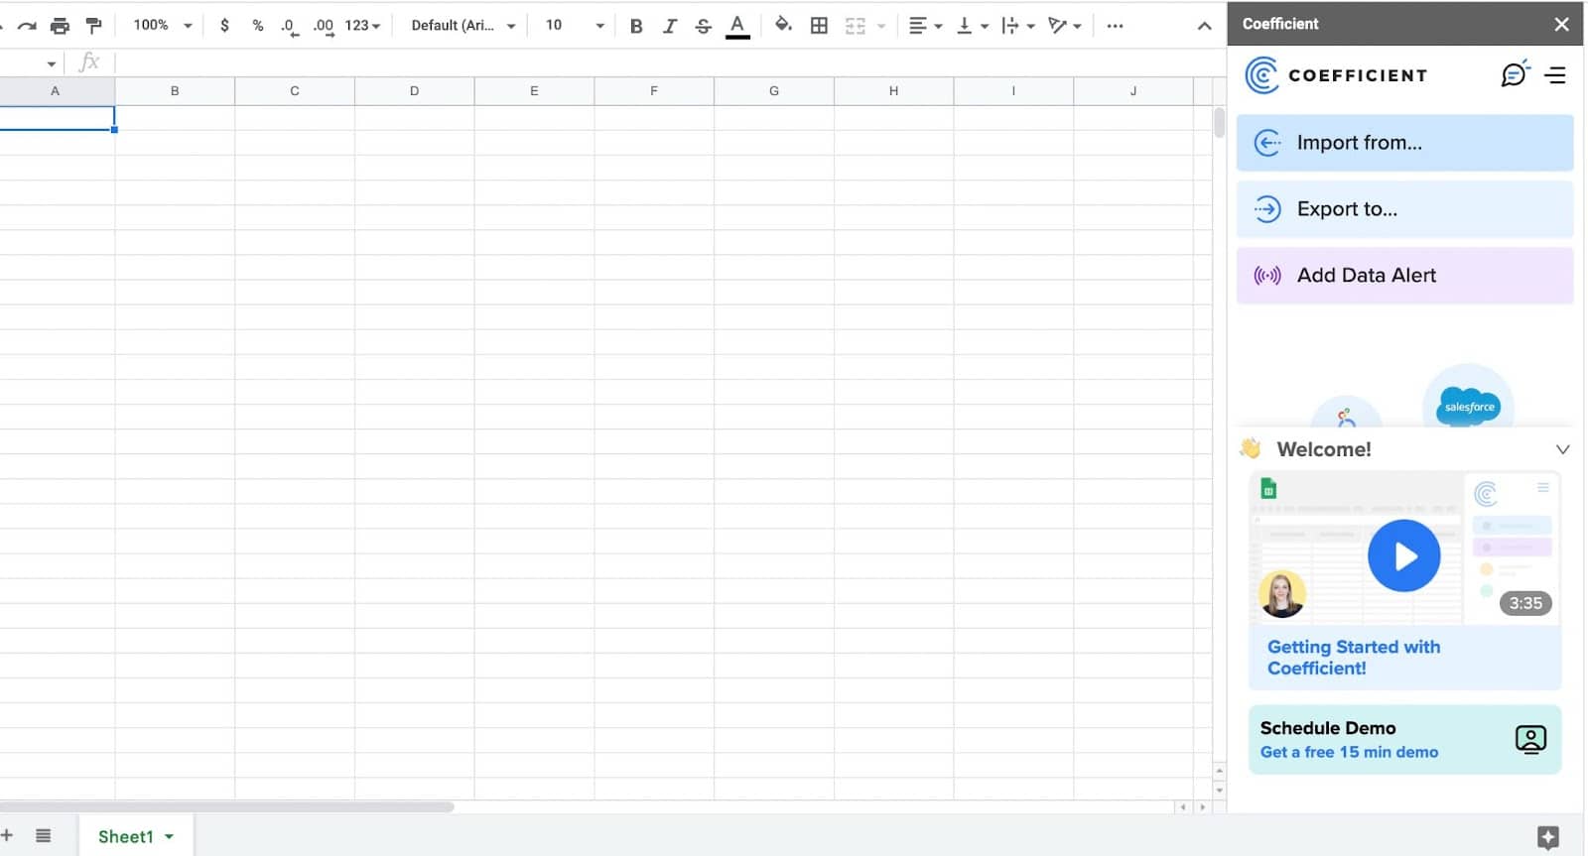
Task: Click the print icon in toolbar
Action: [61, 26]
